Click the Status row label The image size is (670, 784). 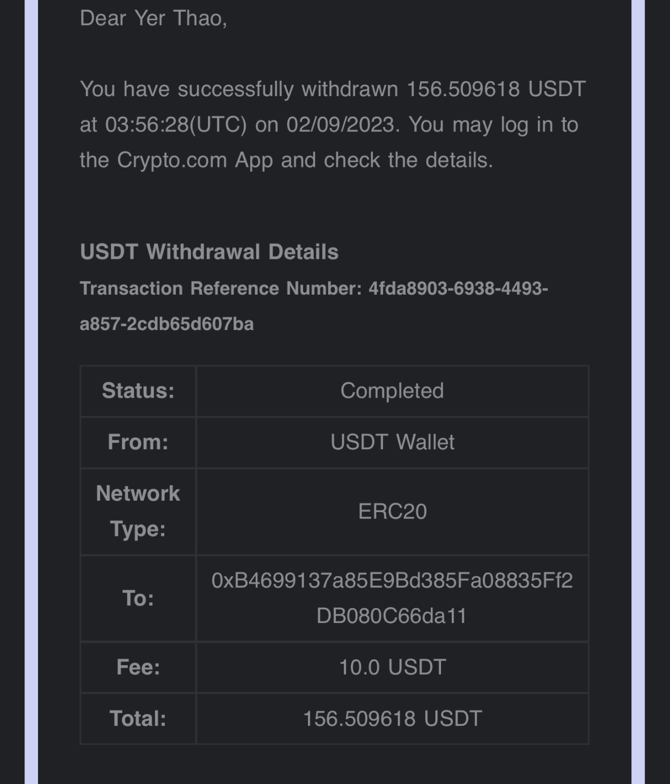point(138,391)
